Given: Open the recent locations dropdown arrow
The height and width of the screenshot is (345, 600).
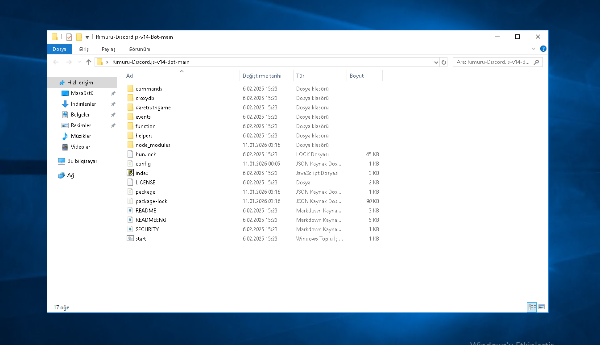Looking at the screenshot, I should [x=79, y=62].
